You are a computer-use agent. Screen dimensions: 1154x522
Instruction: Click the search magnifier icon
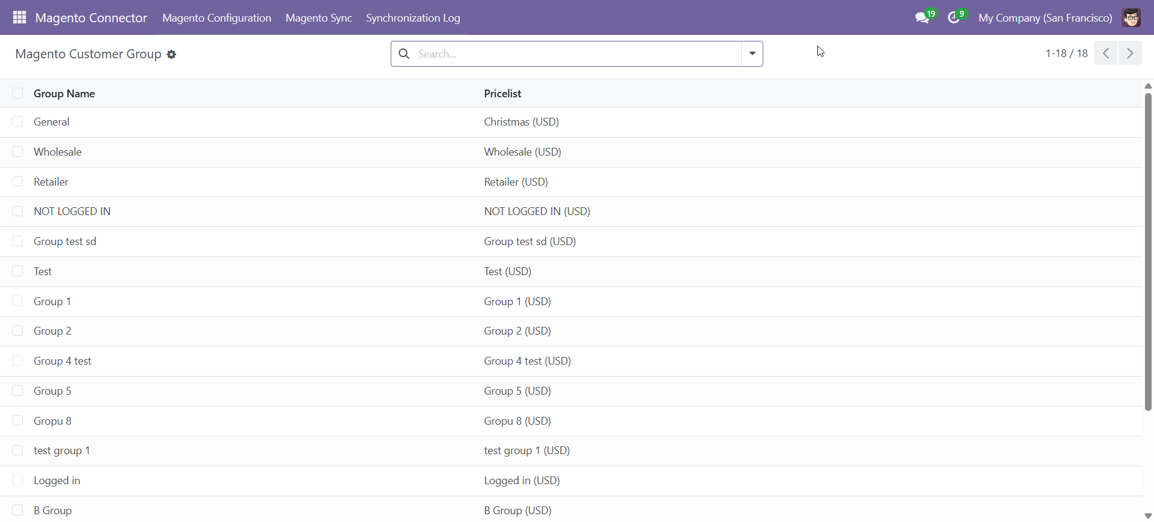[405, 54]
